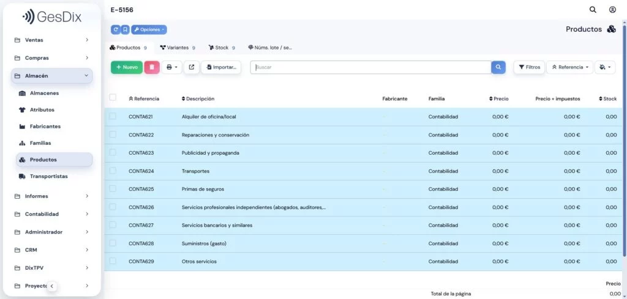627x299 pixels.
Task: Open Transportistas in the sidebar
Action: [x=48, y=177]
